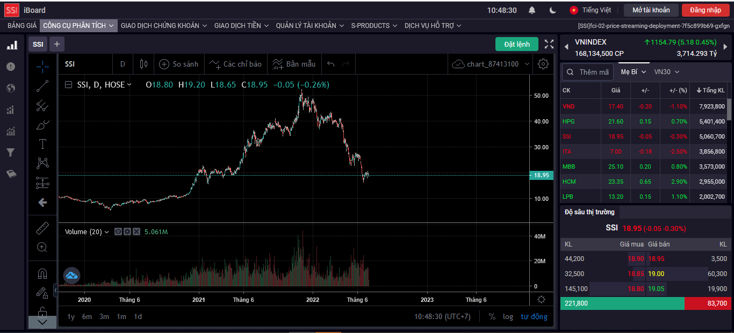Open the globe icon in left sidebar
Image resolution: width=734 pixels, height=333 pixels.
(11, 88)
